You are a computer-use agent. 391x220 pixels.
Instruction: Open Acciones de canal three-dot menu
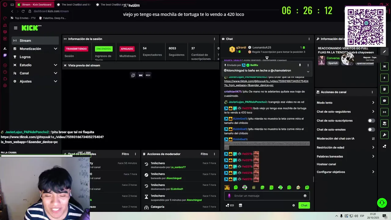pos(372,92)
